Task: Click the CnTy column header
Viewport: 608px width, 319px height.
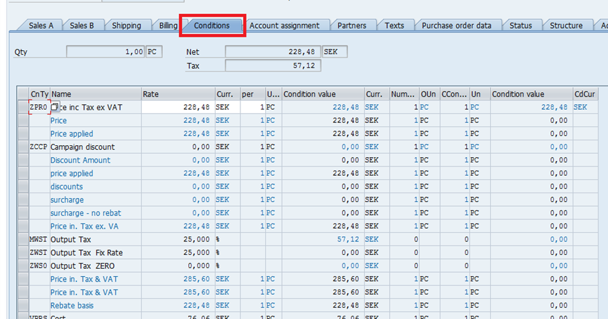Action: [39, 94]
